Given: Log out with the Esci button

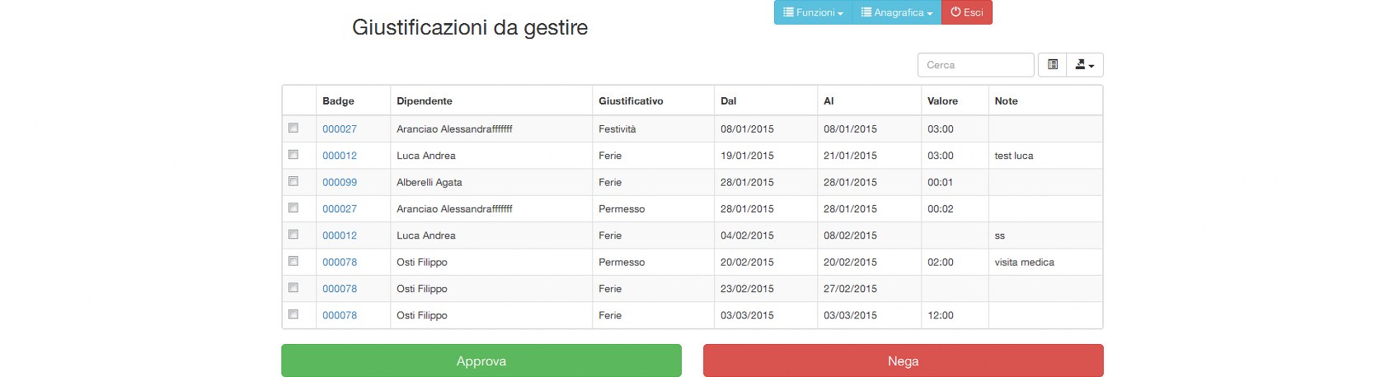Looking at the screenshot, I should [967, 12].
